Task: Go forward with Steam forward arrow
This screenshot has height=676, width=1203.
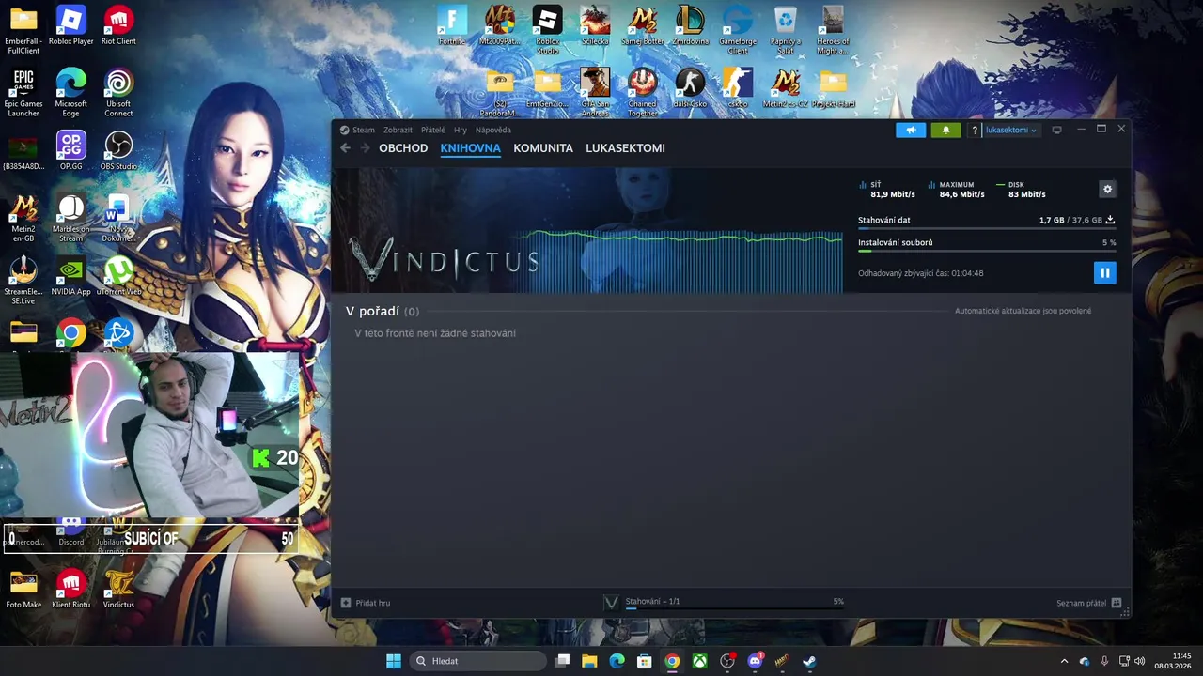Action: point(366,148)
